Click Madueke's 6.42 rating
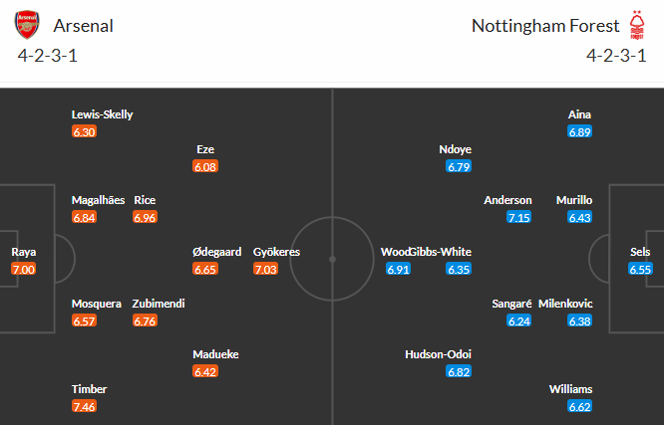 point(205,372)
